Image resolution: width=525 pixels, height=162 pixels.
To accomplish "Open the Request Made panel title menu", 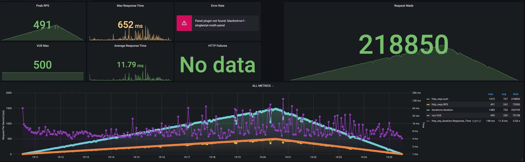I will pyautogui.click(x=403, y=6).
